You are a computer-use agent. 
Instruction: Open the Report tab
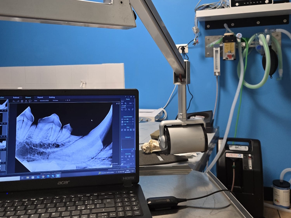40,97
